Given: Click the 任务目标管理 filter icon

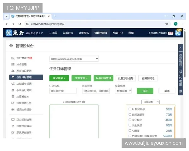Looking at the screenshot, I should pyautogui.click(x=13, y=77).
